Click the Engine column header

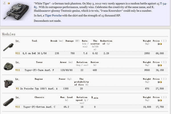coord(39,79)
